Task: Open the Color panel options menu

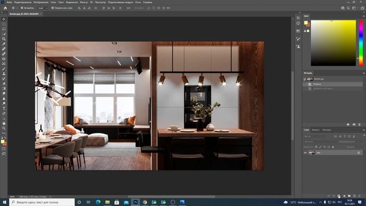Action: [x=364, y=16]
